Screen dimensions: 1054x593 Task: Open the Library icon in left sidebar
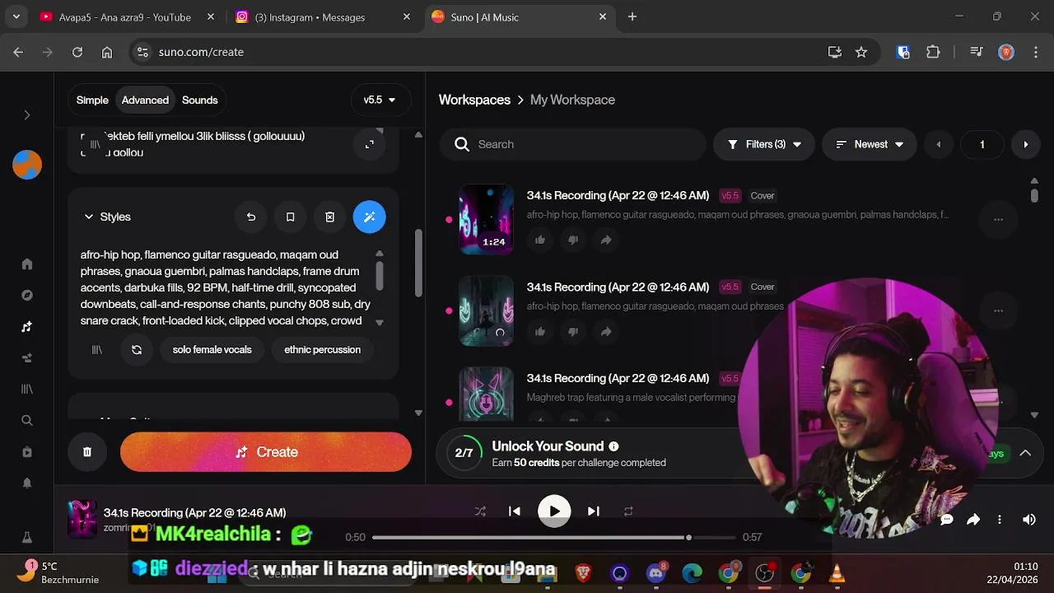tap(27, 389)
